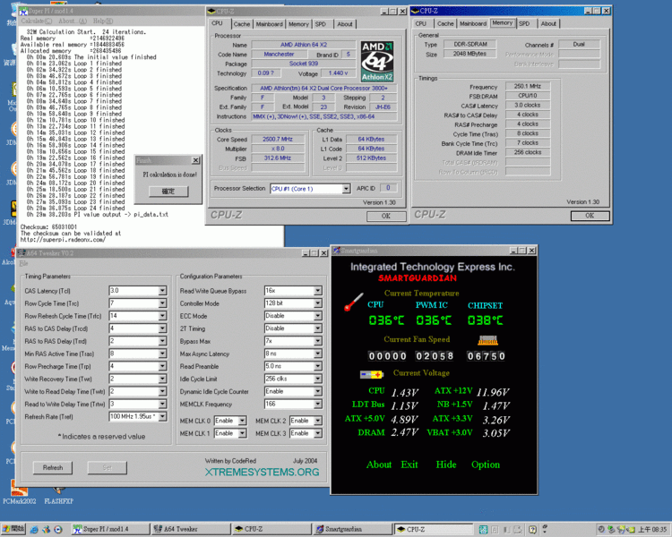672x537 pixels.
Task: Switch to the Mainboard tab in CPU-Z
Action: (x=269, y=24)
